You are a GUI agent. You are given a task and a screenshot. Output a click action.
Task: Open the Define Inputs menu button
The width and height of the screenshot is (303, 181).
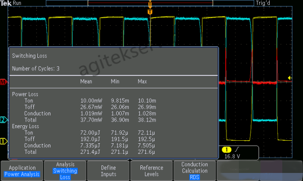point(109,171)
